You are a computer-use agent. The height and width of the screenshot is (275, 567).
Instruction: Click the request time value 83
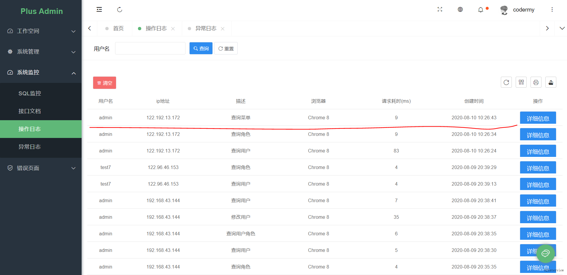tap(396, 151)
